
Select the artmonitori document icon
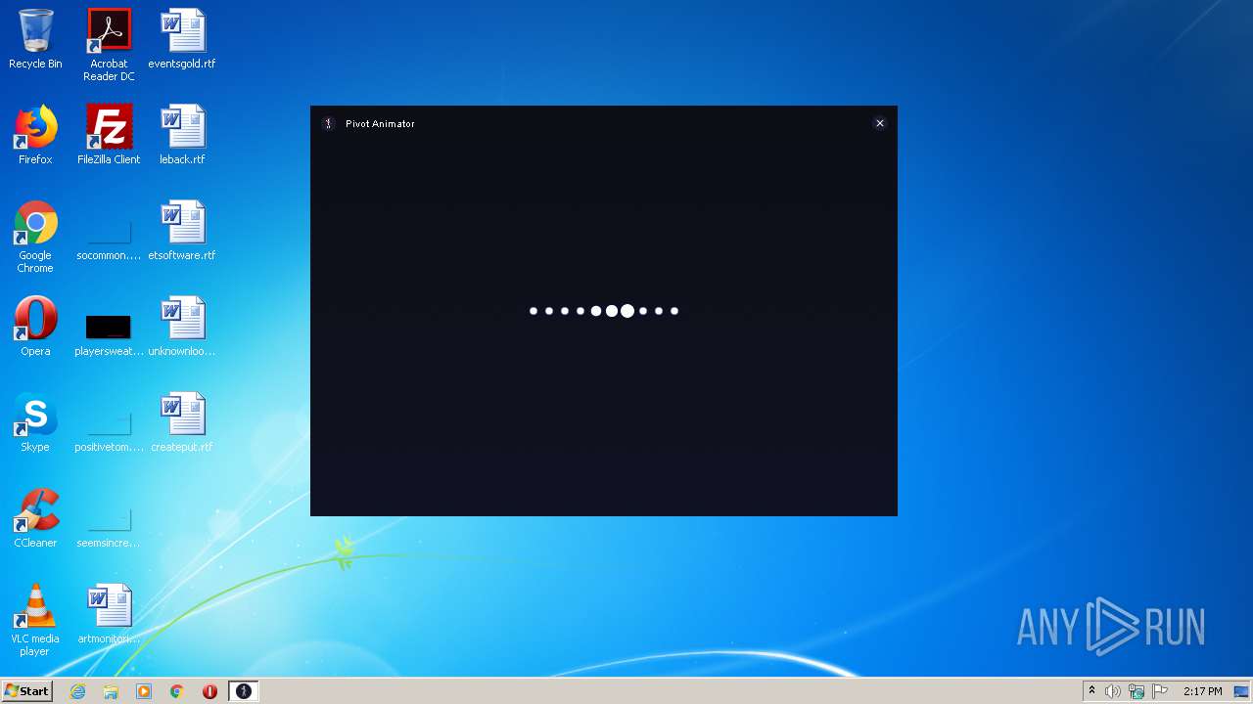click(x=109, y=614)
